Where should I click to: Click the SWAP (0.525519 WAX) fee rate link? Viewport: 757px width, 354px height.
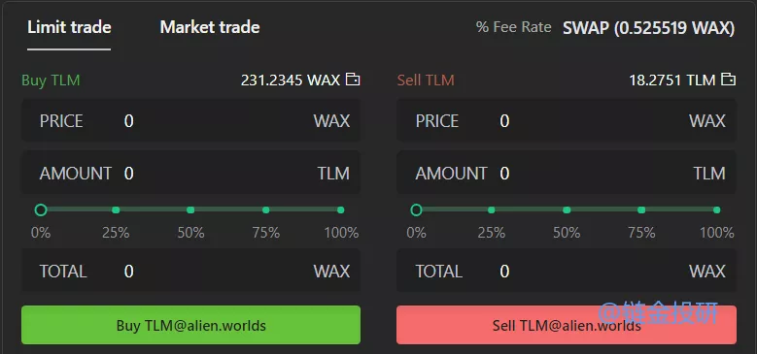click(x=648, y=28)
